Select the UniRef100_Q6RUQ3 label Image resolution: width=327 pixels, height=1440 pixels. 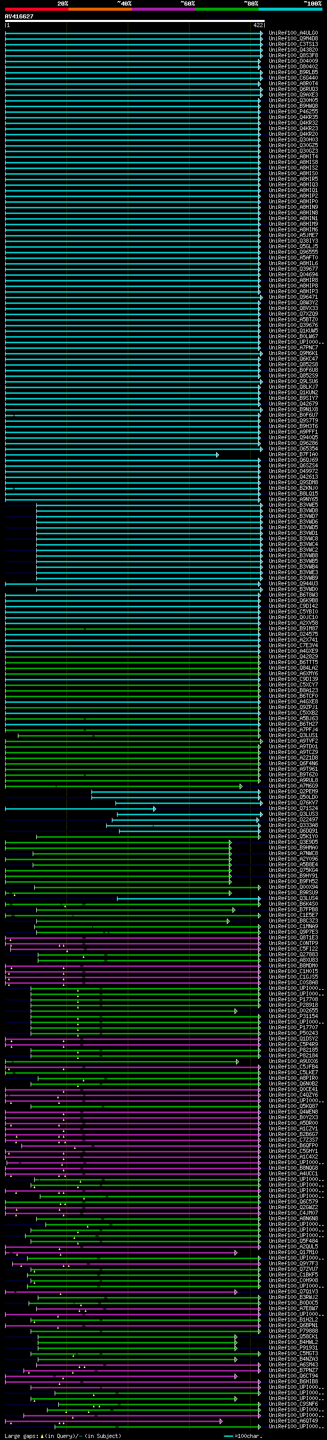[293, 89]
